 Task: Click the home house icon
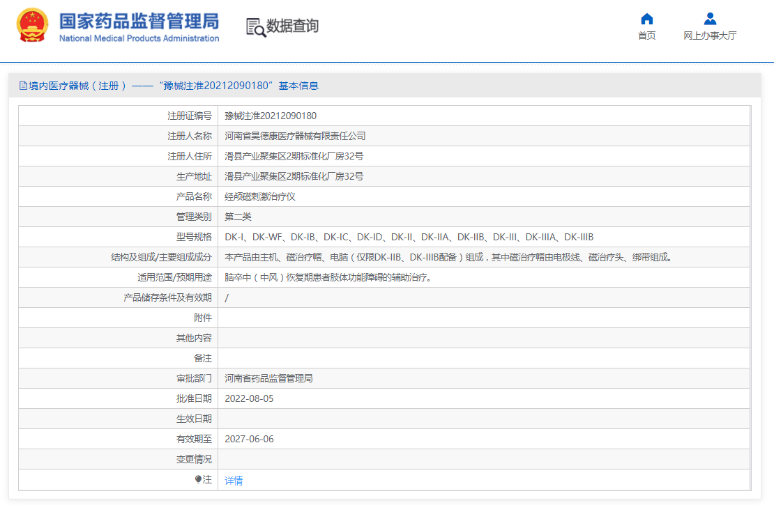646,19
